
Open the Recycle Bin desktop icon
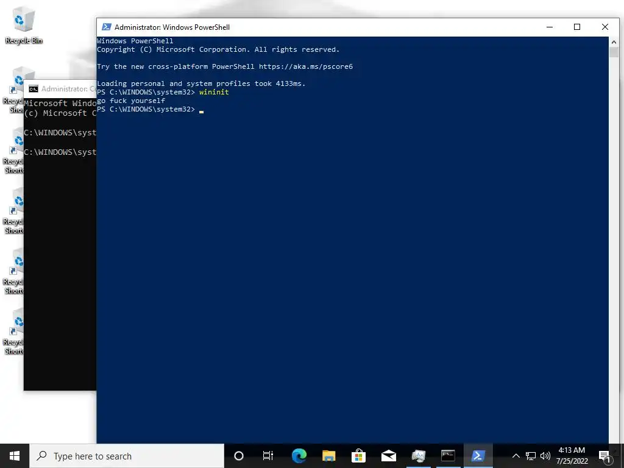(x=23, y=24)
